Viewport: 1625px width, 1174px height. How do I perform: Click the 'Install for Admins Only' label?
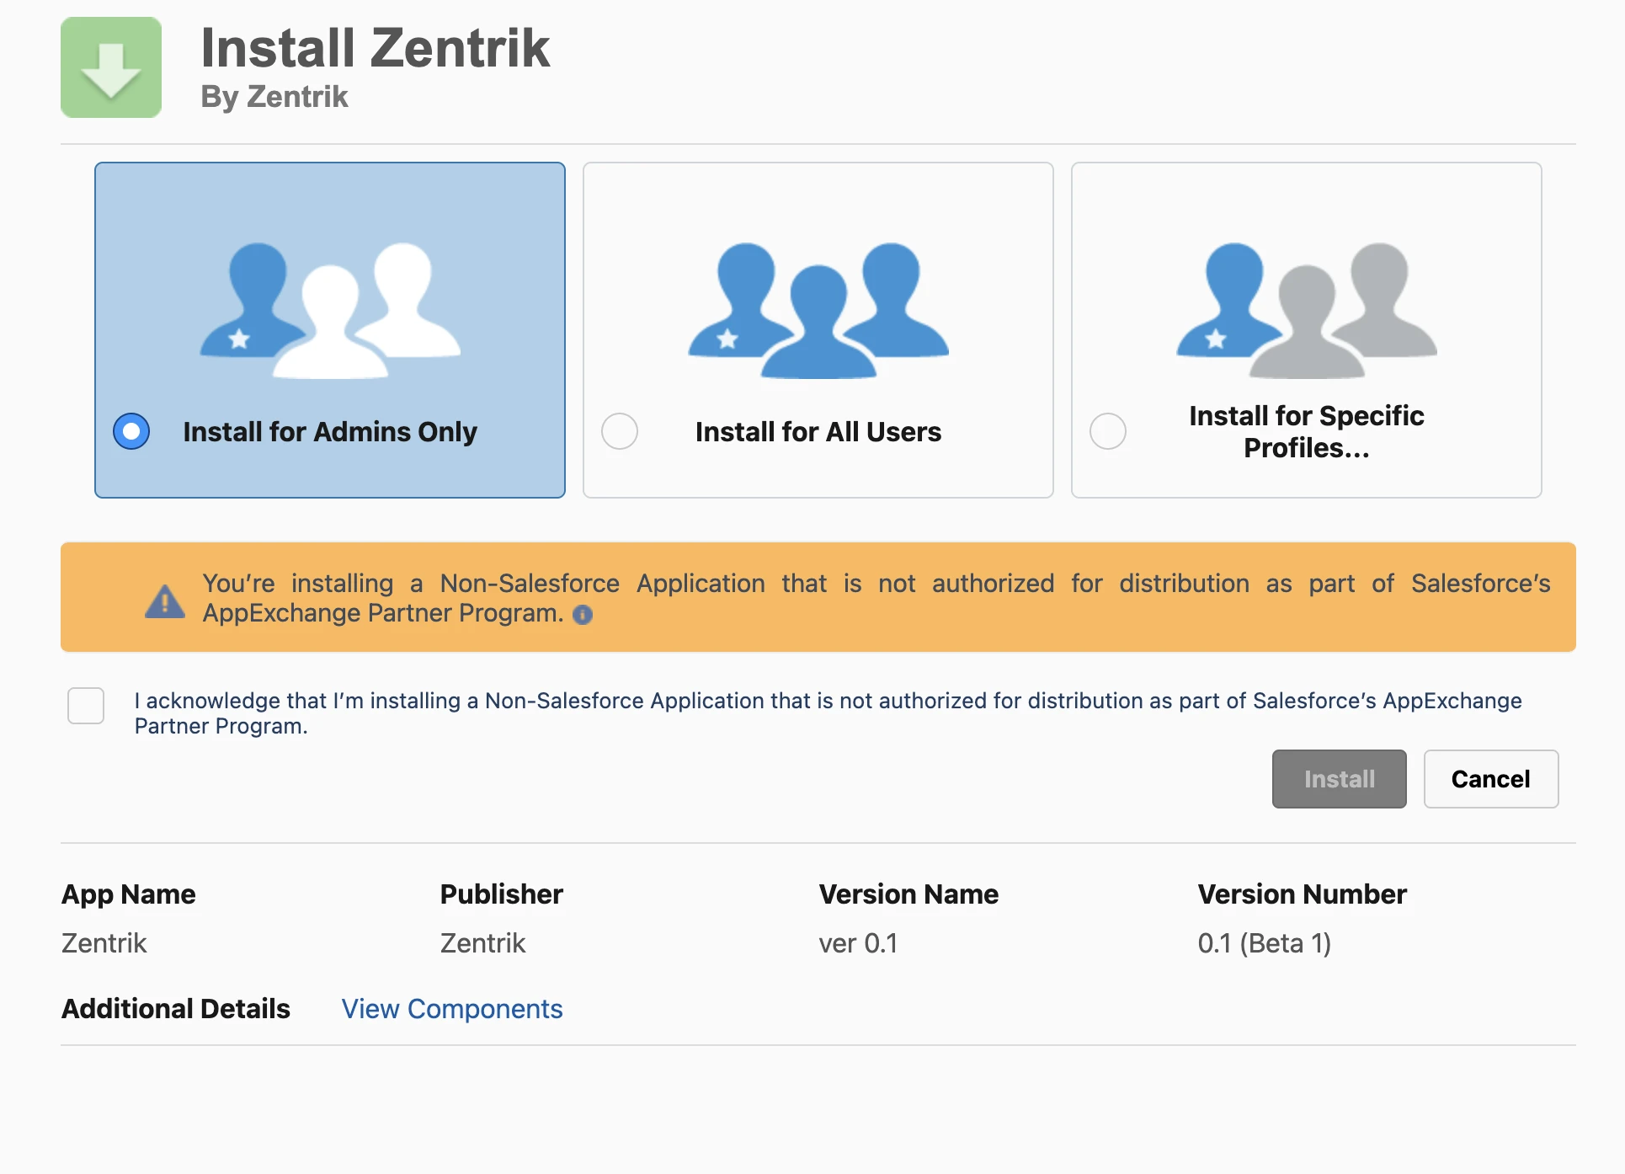pos(330,432)
